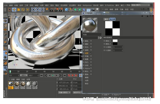Screen dimensions: 160x104
Task: Play animation forwards
Action: [x=53, y=76]
